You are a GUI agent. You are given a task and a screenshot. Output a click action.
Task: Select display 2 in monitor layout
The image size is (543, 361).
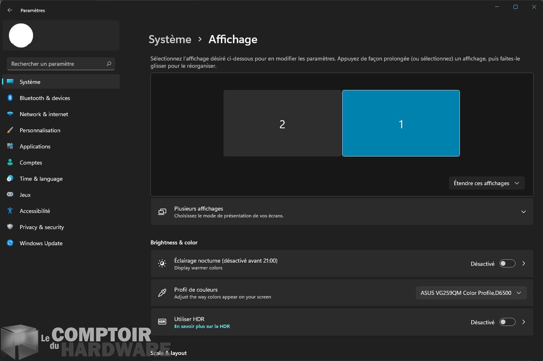(x=282, y=123)
